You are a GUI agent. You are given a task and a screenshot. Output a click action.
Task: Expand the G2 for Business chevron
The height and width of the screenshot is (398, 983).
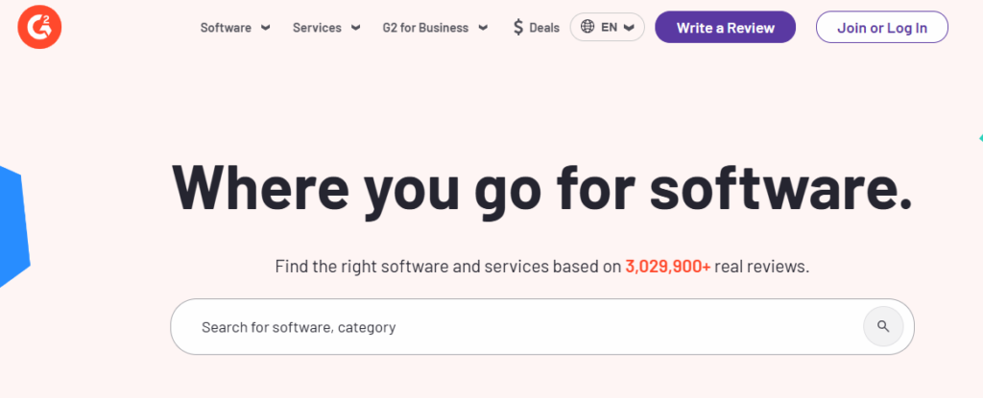[483, 28]
